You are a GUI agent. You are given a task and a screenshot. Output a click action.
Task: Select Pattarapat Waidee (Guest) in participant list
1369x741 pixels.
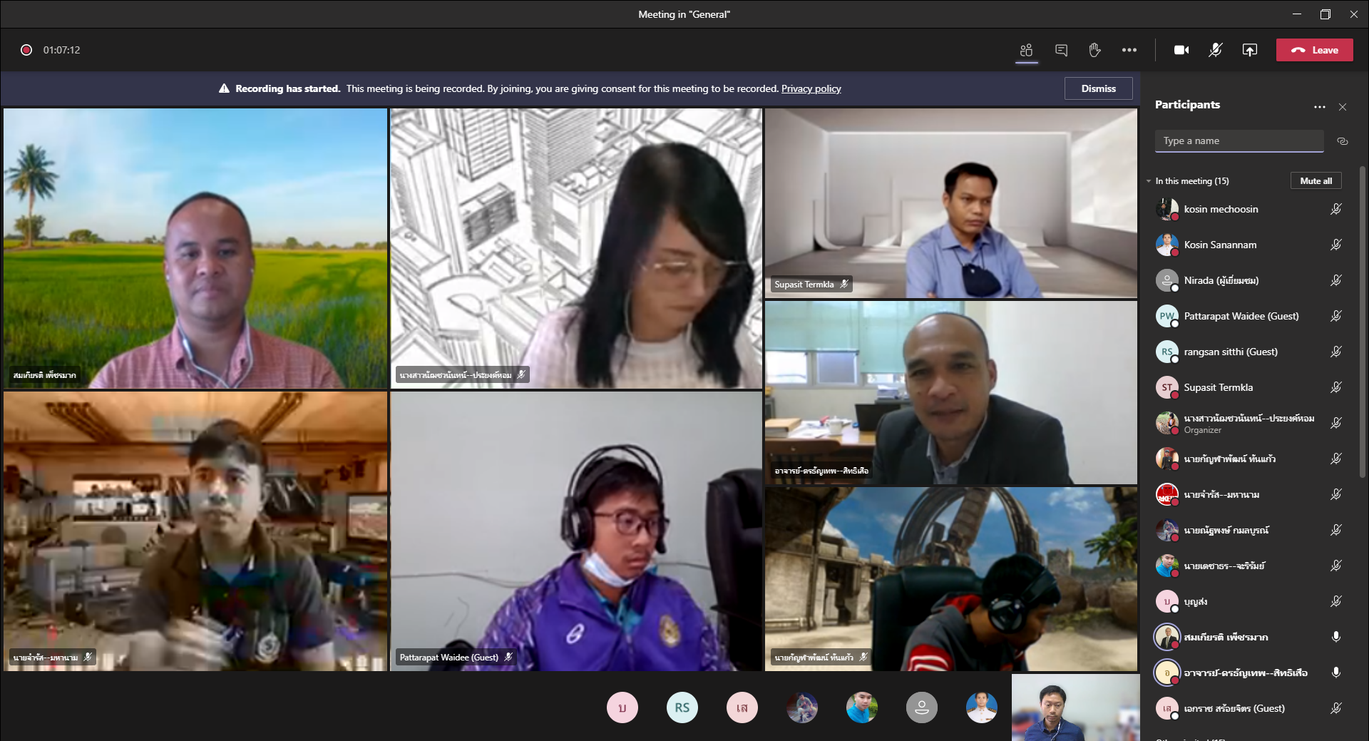1241,316
